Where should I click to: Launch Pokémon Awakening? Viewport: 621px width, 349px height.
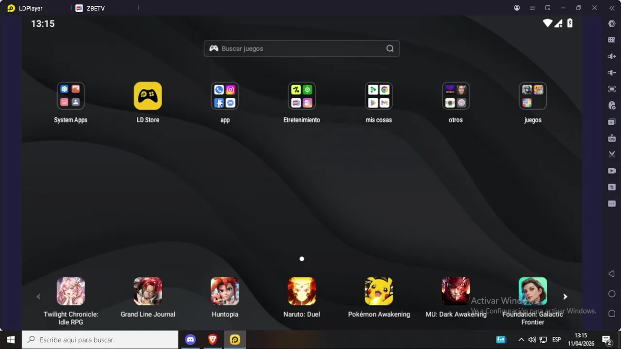click(x=379, y=291)
